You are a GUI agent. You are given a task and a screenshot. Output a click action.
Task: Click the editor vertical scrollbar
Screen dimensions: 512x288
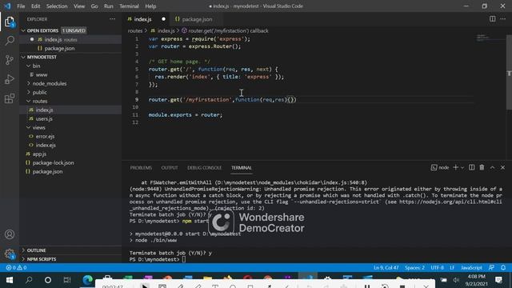click(x=509, y=72)
